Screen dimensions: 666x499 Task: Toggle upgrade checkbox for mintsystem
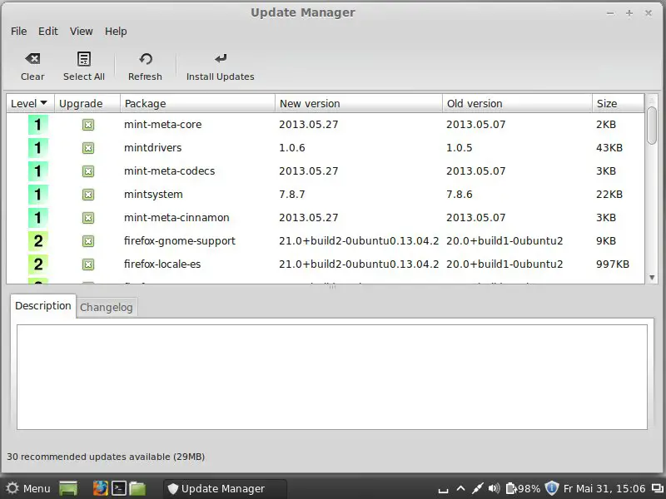[88, 195]
